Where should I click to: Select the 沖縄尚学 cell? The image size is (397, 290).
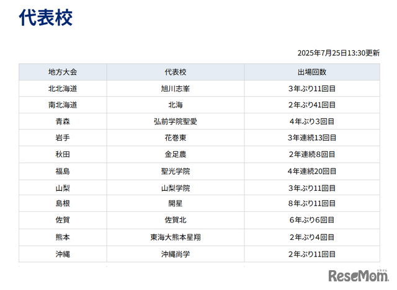[x=176, y=254]
